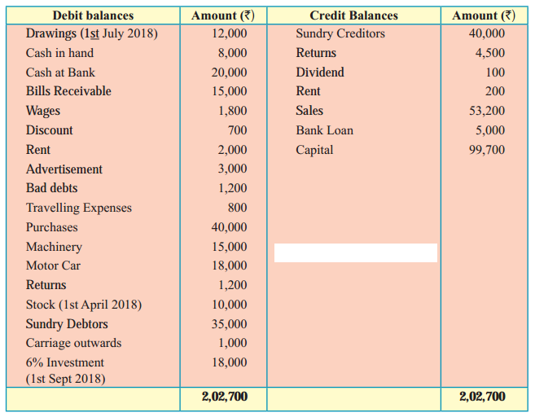Click the Stock amount 10,000
The height and width of the screenshot is (417, 535).
click(x=230, y=305)
